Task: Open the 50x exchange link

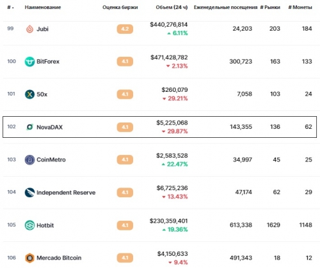Action: (42, 94)
